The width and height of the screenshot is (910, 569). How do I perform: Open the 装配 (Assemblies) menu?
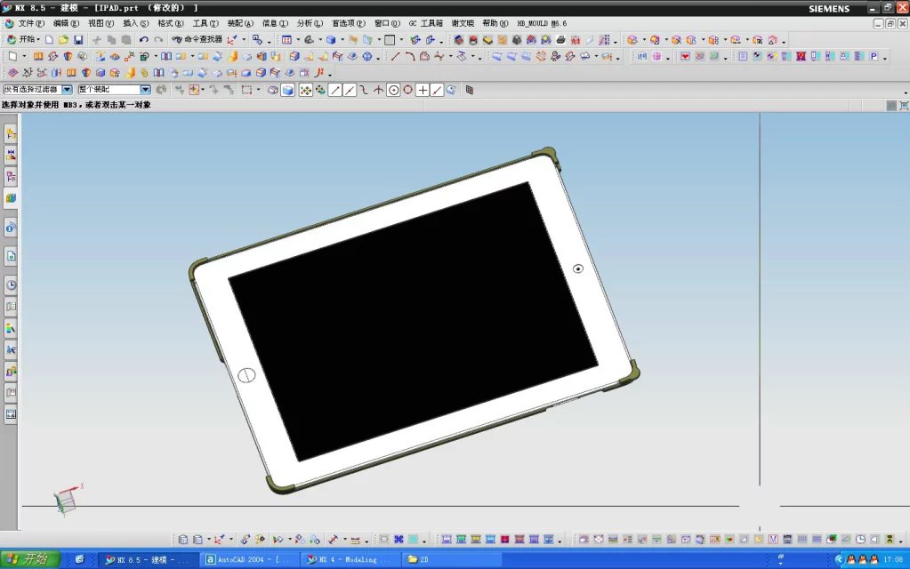pyautogui.click(x=240, y=23)
